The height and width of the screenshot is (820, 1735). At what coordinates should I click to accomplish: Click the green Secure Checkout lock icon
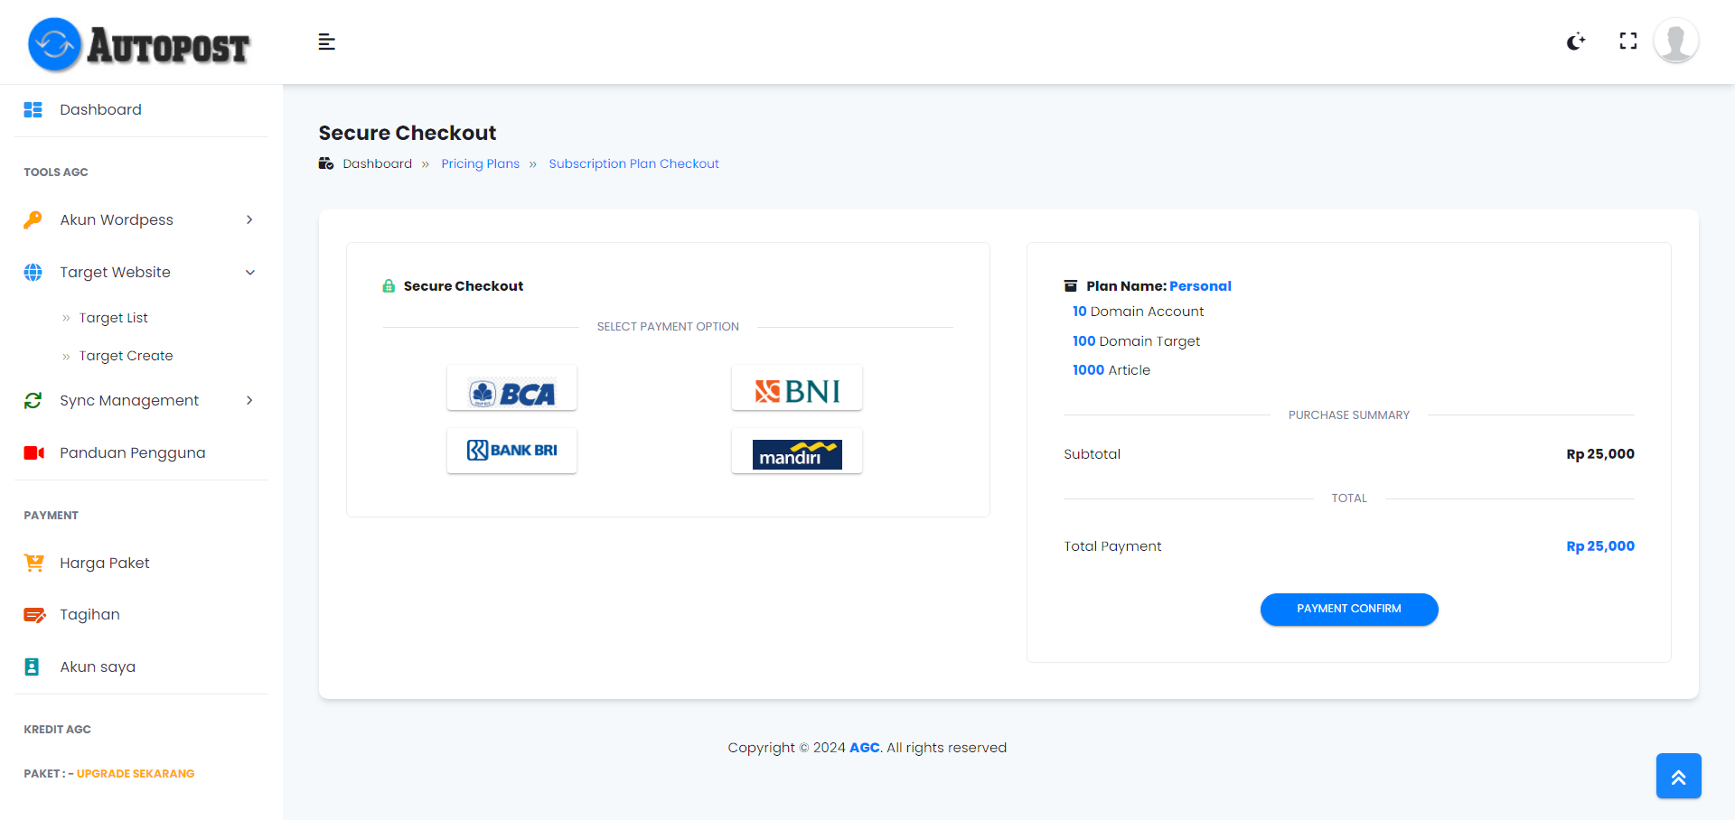click(389, 286)
